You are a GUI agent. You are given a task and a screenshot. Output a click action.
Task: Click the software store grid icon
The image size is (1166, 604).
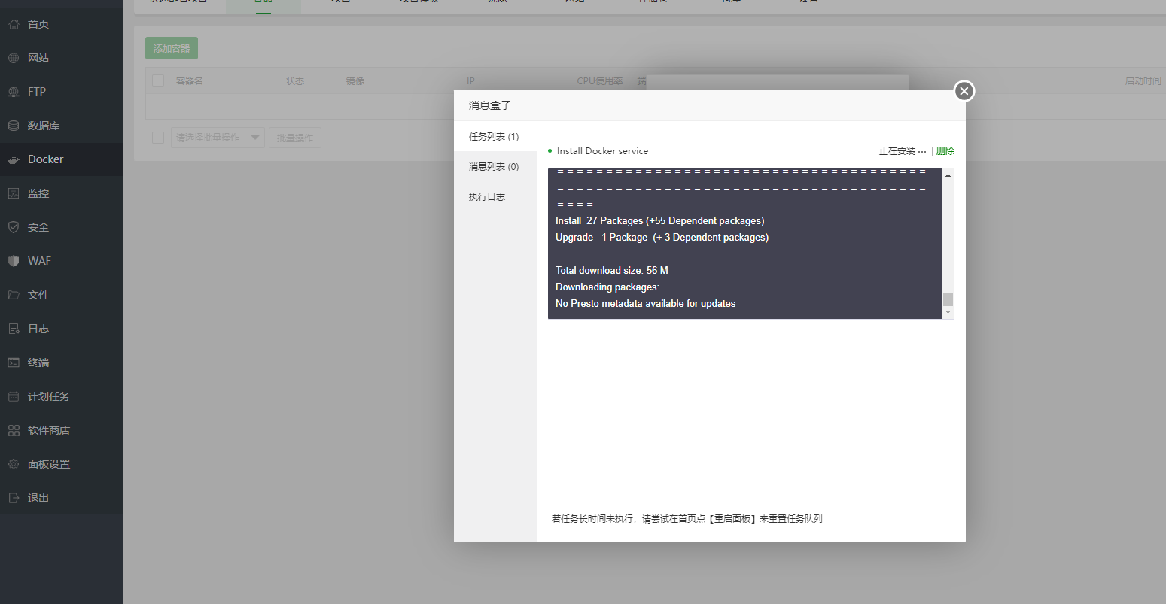14,430
